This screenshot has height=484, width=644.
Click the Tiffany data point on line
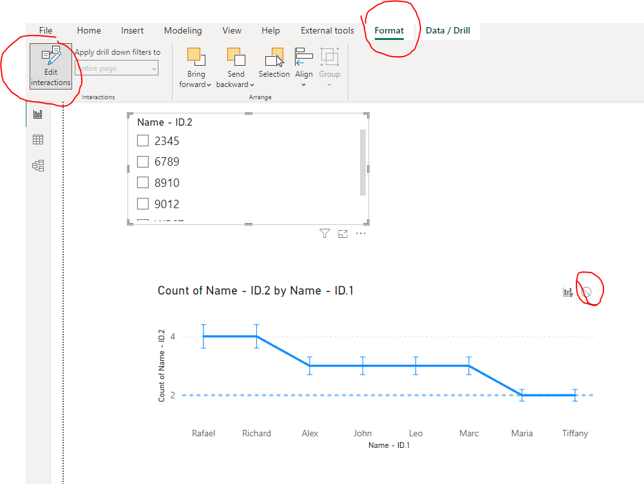pos(575,395)
